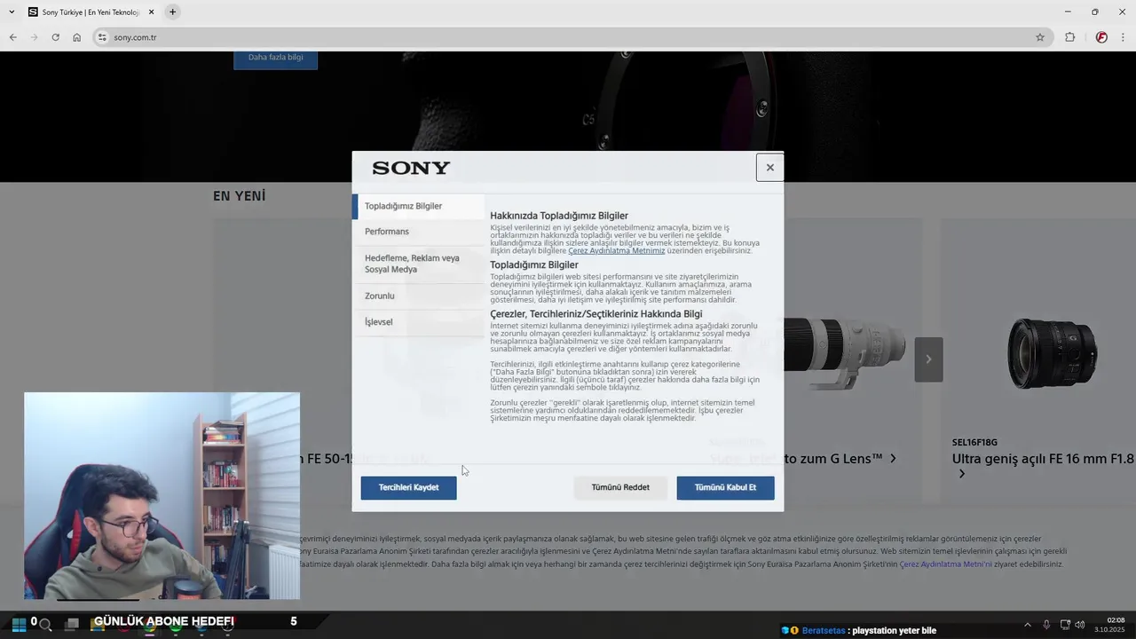Open the Çerez Aydınlatma Metnimiz link in dialog
Viewport: 1136px width, 639px height.
click(x=616, y=250)
